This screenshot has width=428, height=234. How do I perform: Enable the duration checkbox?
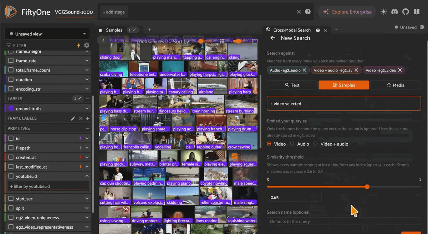[x=11, y=80]
